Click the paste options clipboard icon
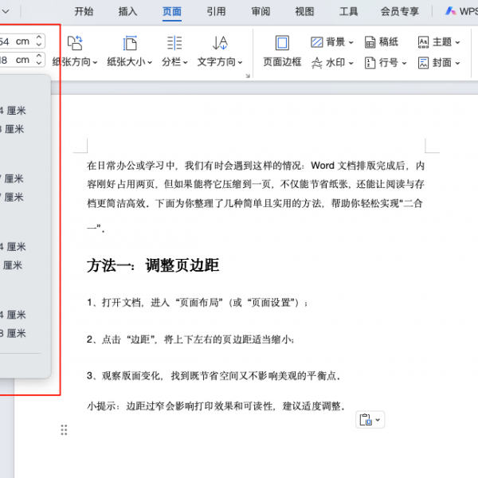478x478 pixels. tap(366, 420)
